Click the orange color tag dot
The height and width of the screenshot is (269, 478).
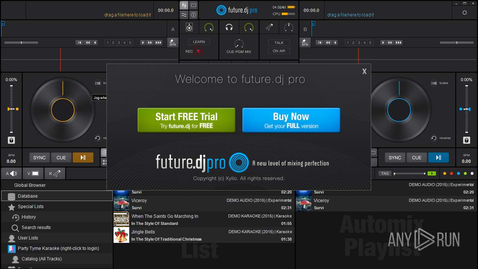[x=444, y=173]
